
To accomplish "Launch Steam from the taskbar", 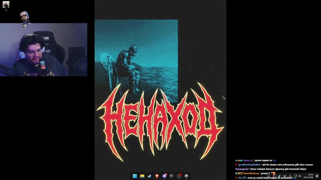I will (149, 176).
